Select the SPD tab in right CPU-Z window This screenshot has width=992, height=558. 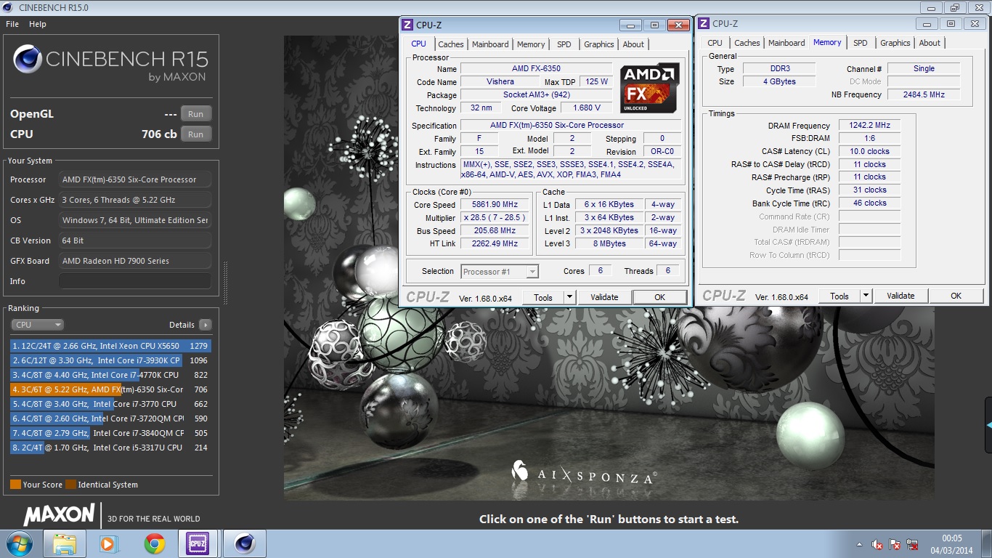point(861,43)
